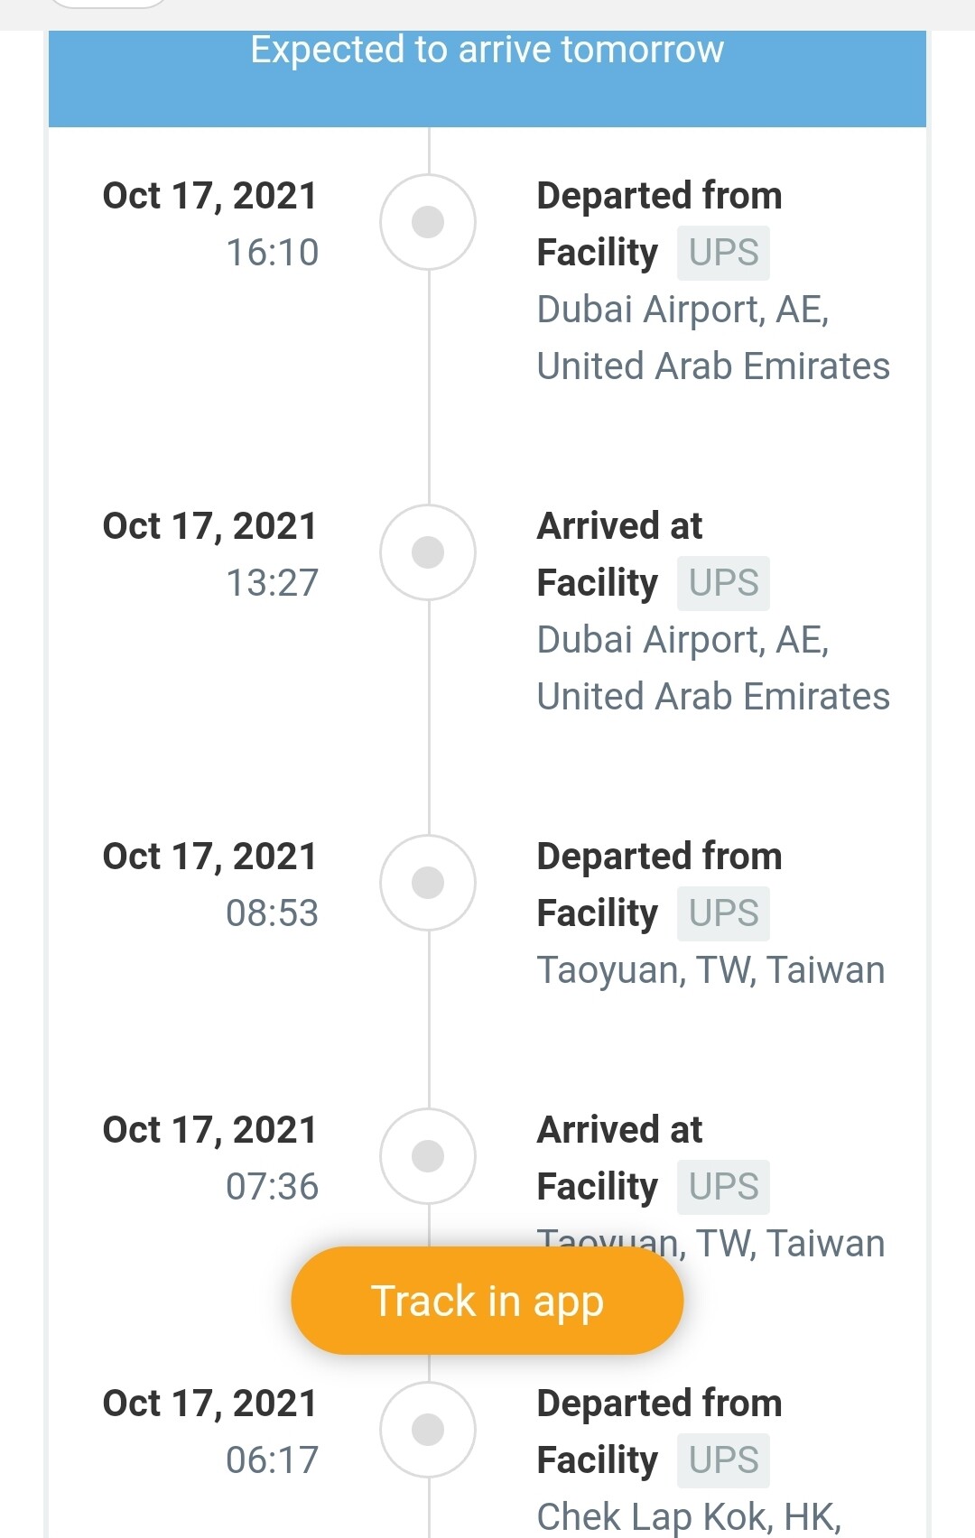Tap the UPS tag on the 08:53 event
The height and width of the screenshot is (1538, 975).
coord(723,913)
